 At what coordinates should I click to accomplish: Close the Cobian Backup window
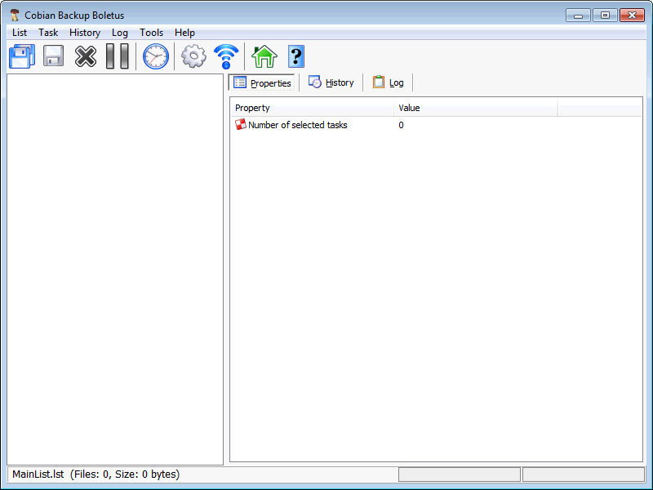tap(632, 16)
